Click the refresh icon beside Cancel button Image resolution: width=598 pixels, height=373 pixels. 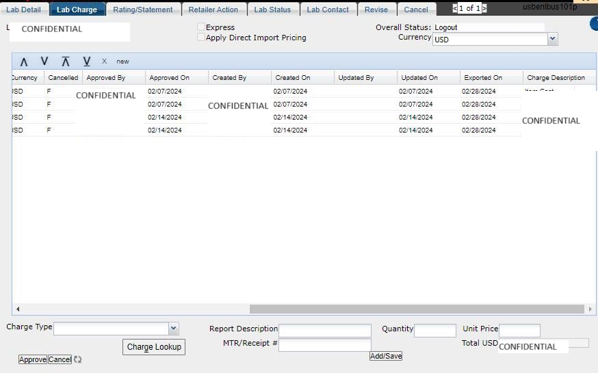[78, 359]
